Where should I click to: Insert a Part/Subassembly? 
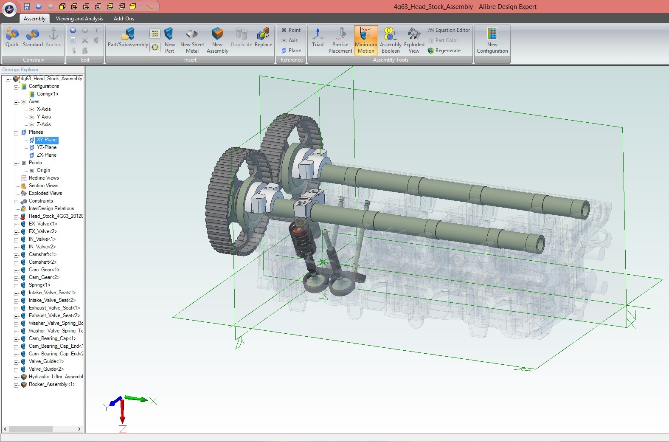click(x=128, y=38)
